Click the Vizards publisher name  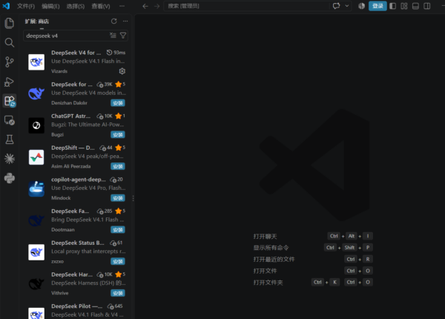point(59,71)
